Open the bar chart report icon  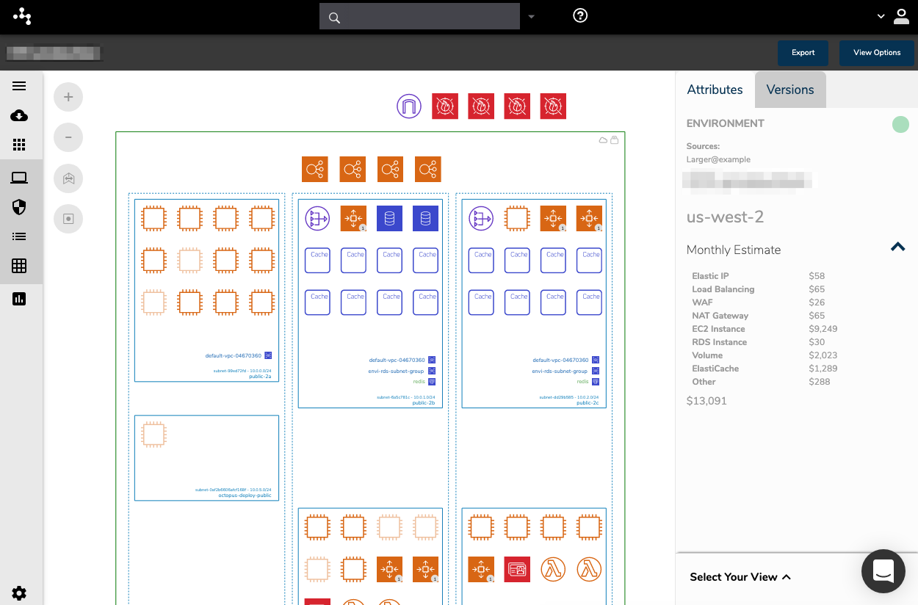pos(19,299)
